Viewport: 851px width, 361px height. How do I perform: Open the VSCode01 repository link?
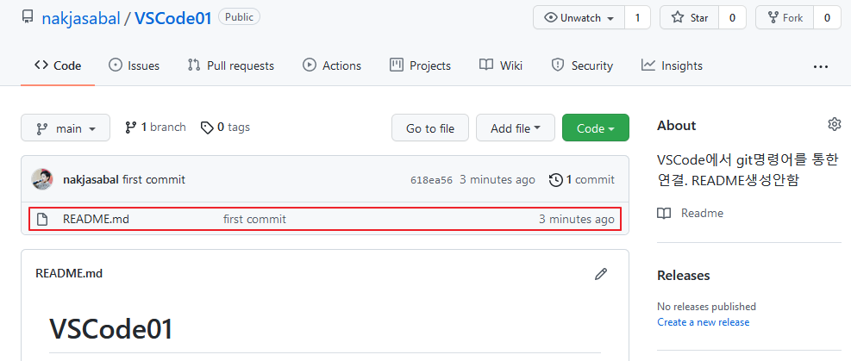[x=172, y=18]
